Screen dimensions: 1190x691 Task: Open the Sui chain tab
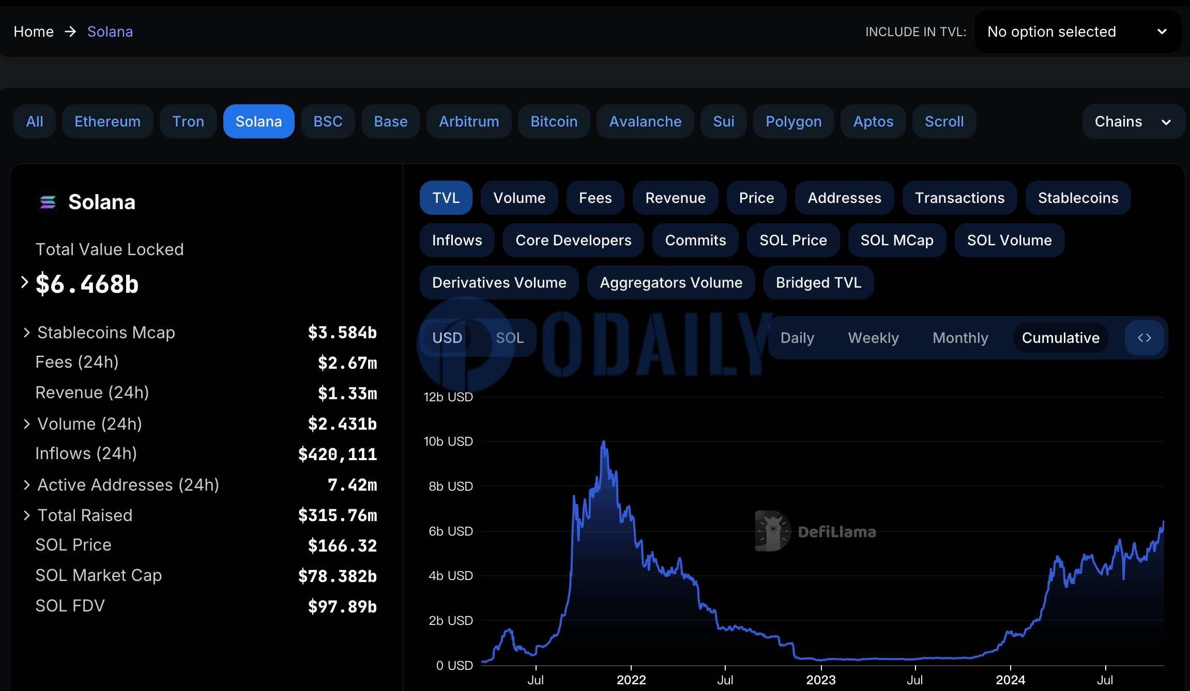(723, 121)
